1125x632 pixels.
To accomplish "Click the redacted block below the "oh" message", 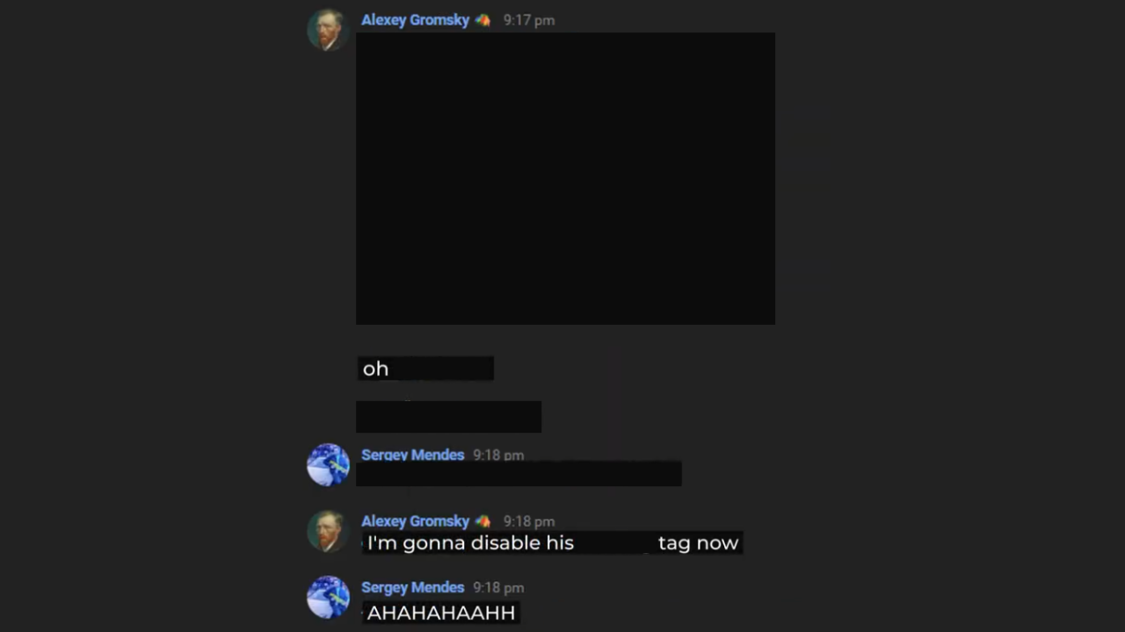I will pos(448,417).
